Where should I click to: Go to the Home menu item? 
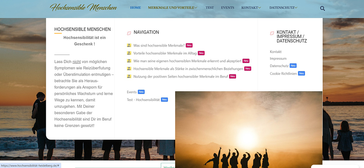pos(136,8)
